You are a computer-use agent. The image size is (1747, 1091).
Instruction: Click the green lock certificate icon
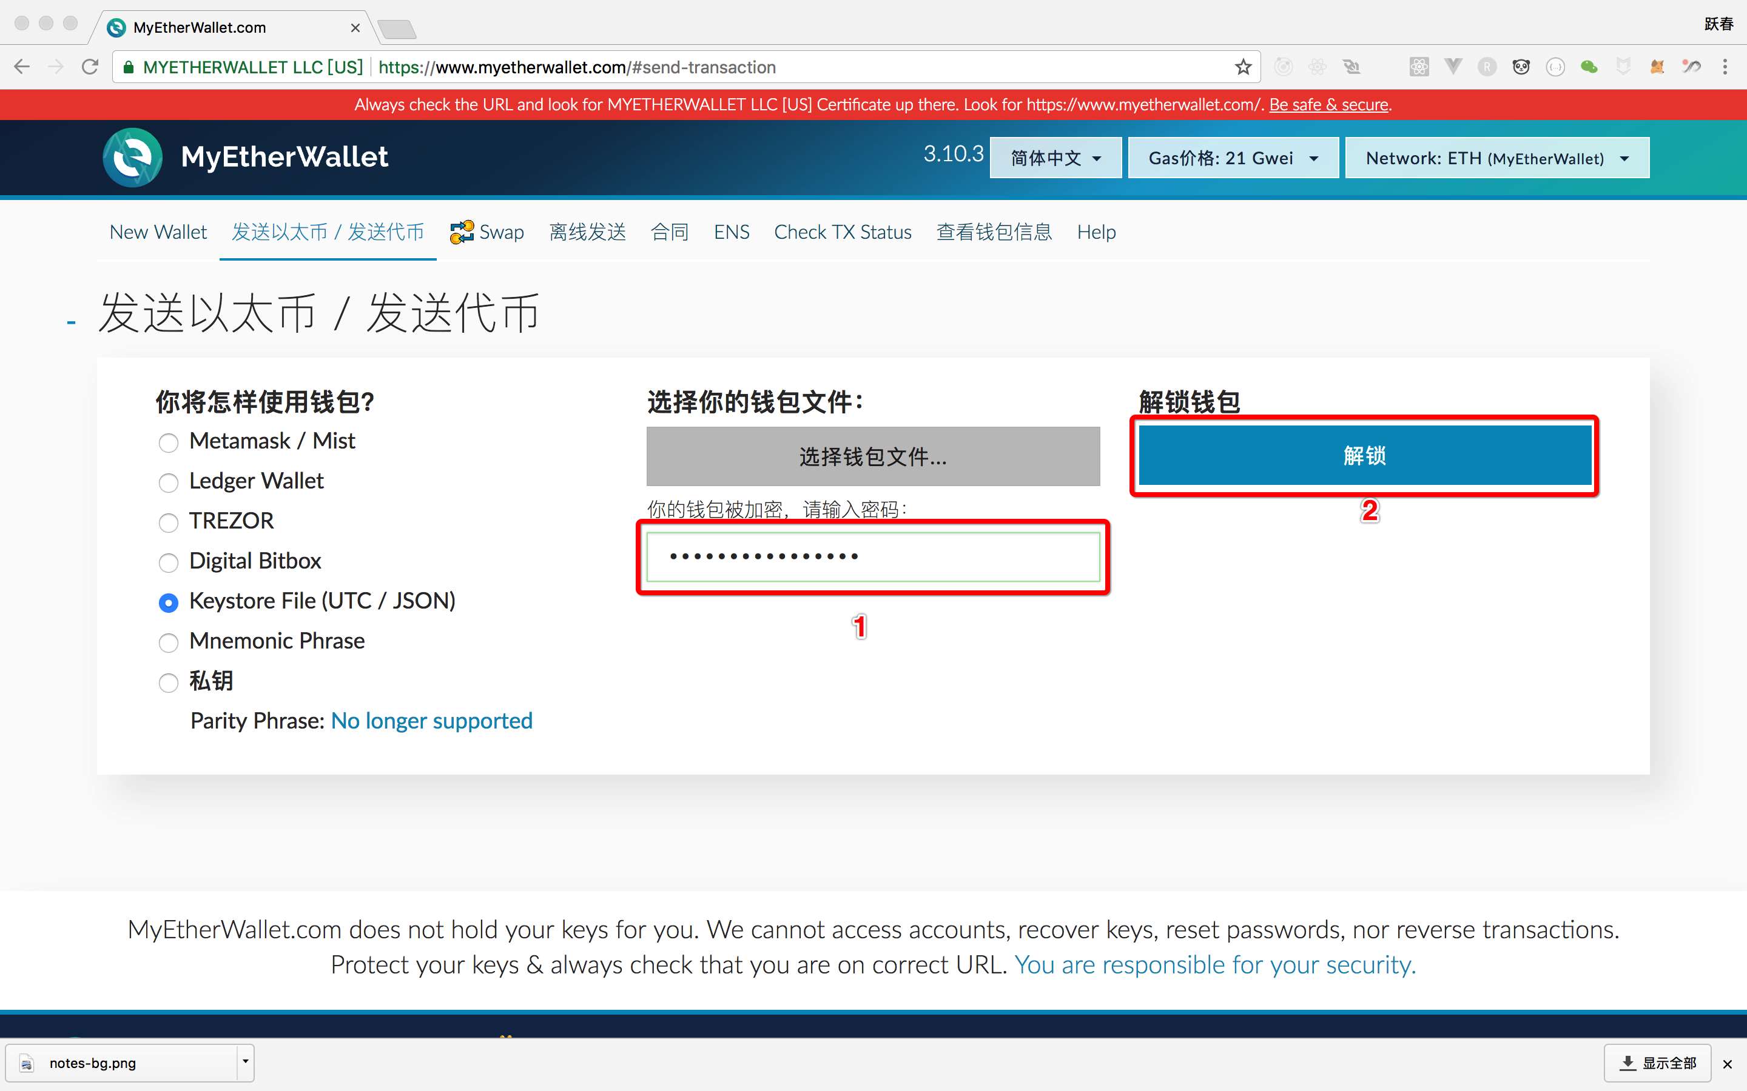pos(129,67)
